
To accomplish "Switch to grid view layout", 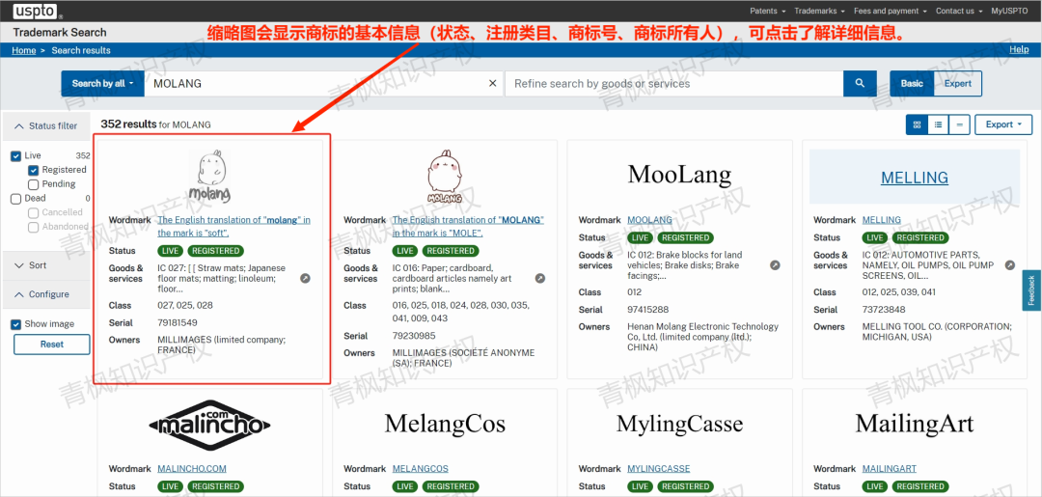I will [x=918, y=124].
